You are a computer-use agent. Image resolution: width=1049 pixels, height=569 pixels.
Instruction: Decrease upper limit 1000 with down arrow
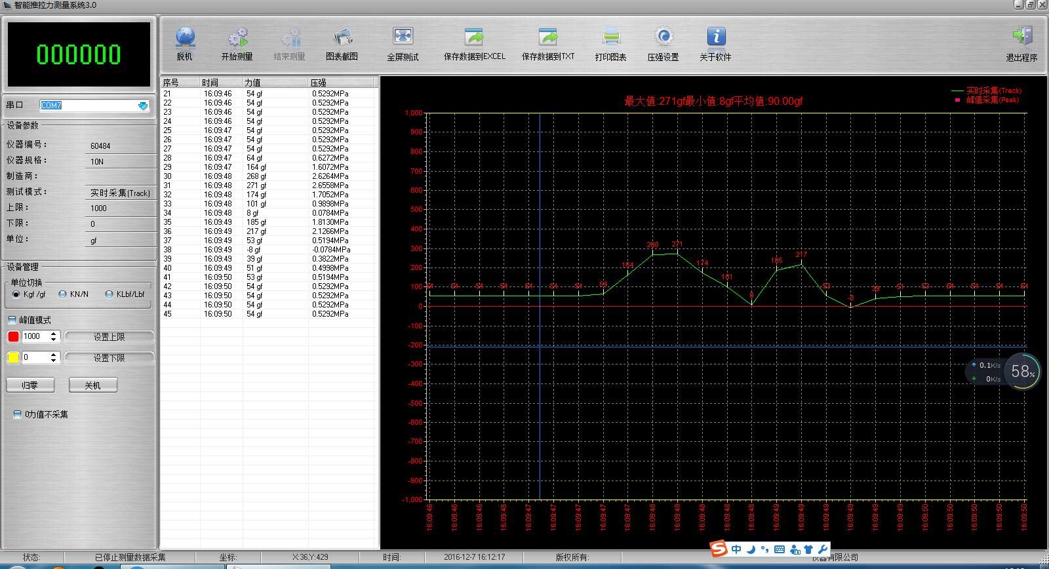coord(54,340)
